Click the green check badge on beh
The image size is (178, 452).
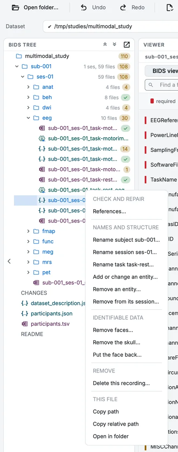pyautogui.click(x=125, y=97)
